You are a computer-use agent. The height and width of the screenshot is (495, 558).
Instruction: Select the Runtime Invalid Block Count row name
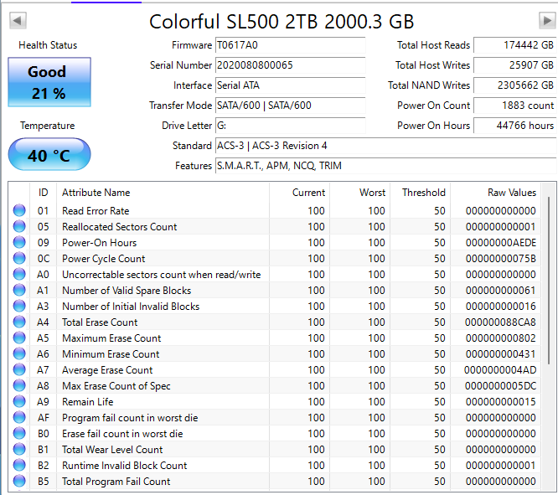[125, 466]
